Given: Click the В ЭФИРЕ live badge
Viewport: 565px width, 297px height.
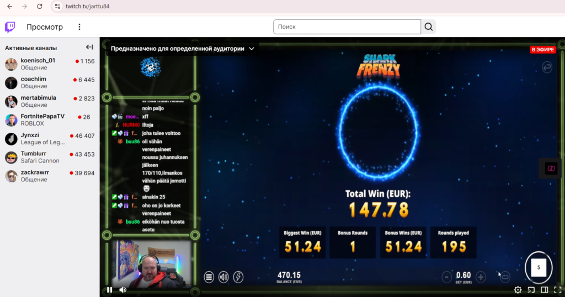Looking at the screenshot, I should click(543, 50).
